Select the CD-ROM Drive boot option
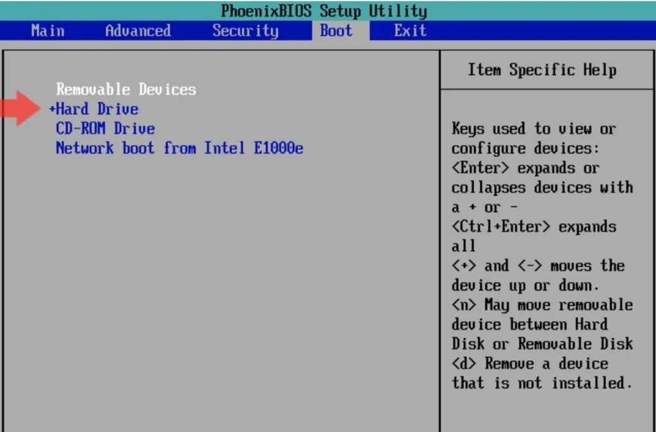Screen dimensions: 656x432 105,128
